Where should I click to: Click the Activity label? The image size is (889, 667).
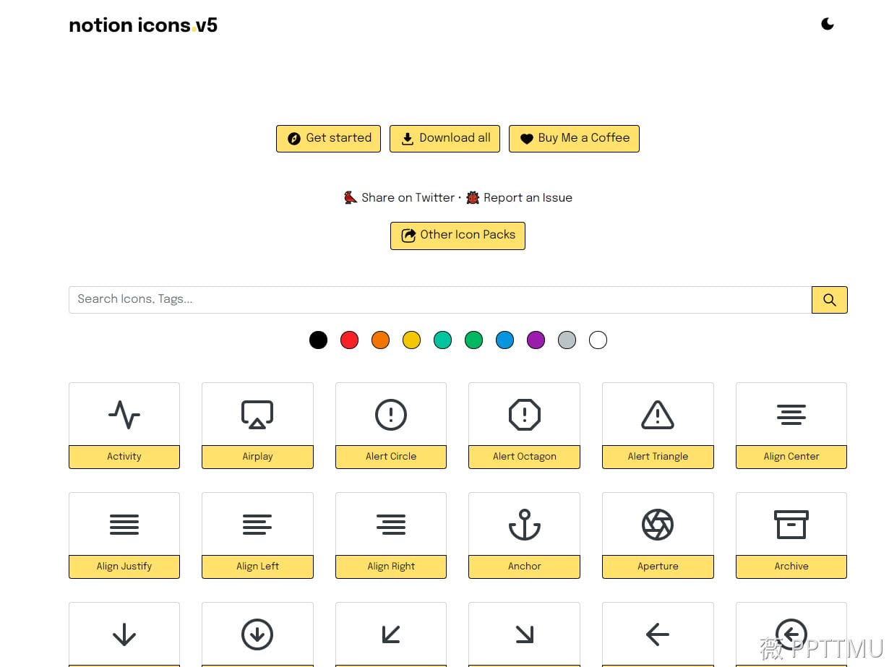[x=124, y=457]
